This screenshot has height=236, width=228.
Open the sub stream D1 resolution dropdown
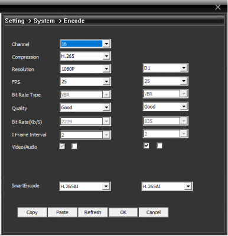(x=165, y=68)
